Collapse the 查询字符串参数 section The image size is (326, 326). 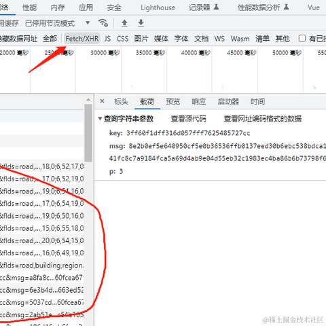point(100,118)
